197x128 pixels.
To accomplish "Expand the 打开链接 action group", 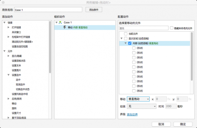I will pyautogui.click(x=9, y=27).
